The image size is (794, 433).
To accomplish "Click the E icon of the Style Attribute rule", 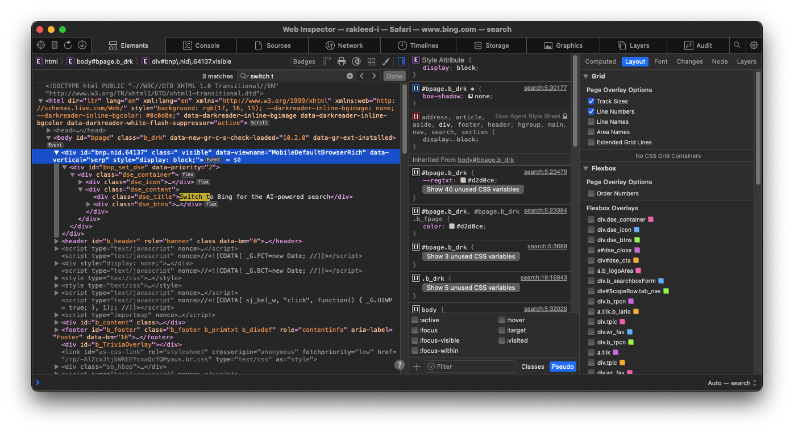I will [416, 60].
